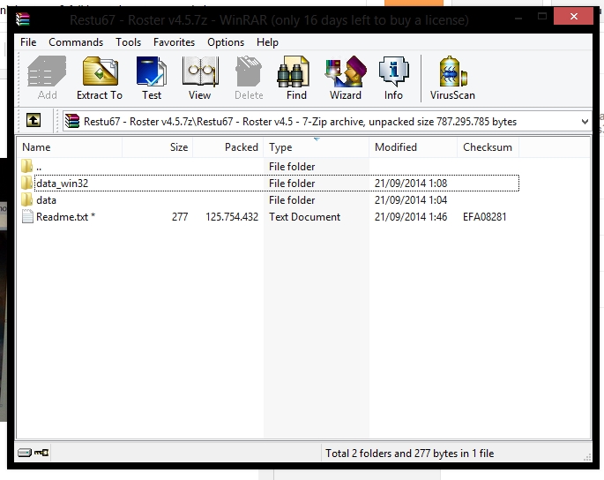Open the Options menu
Screen dimensions: 604x480
coord(226,42)
